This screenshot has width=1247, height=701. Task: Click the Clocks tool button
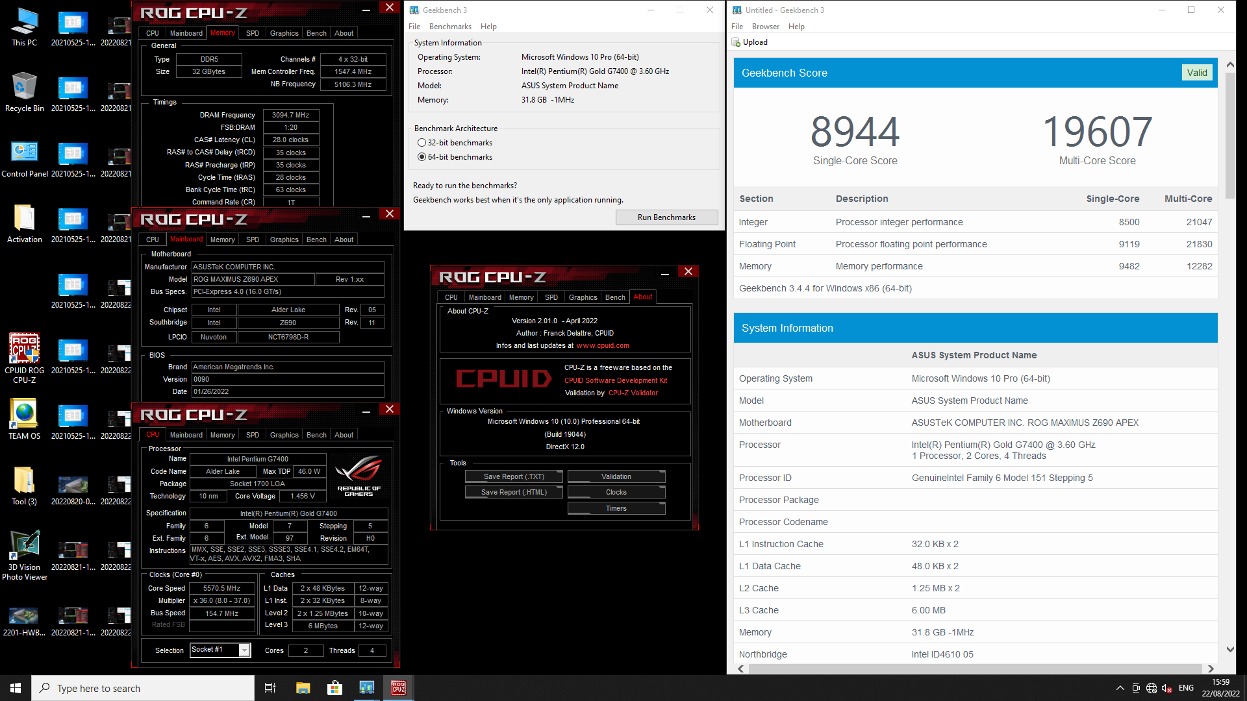(x=616, y=492)
